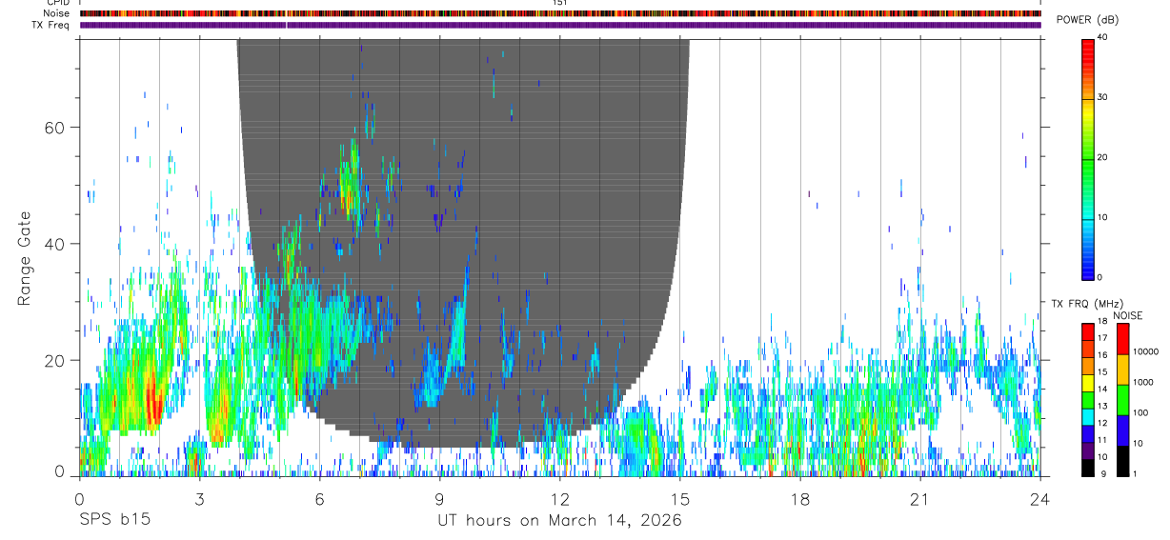The image size is (1170, 540).
Task: Click the cyan segment of the TX FRQ bar
Action: 1088,415
